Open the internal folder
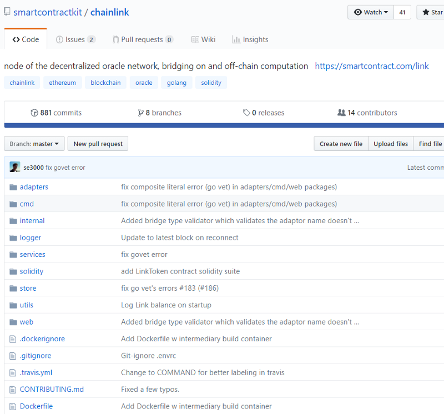This screenshot has width=444, height=414. pos(32,221)
